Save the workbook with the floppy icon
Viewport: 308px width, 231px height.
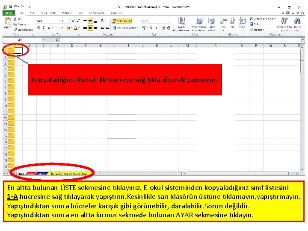[10, 7]
